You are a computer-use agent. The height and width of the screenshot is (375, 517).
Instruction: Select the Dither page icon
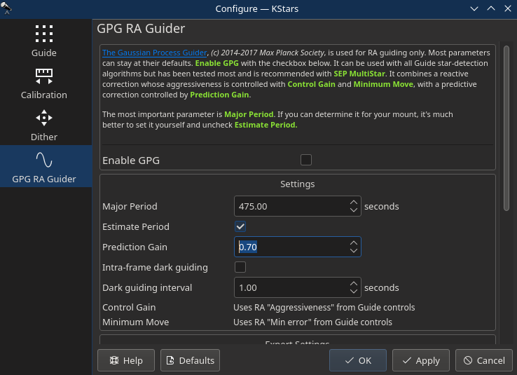[x=44, y=118]
